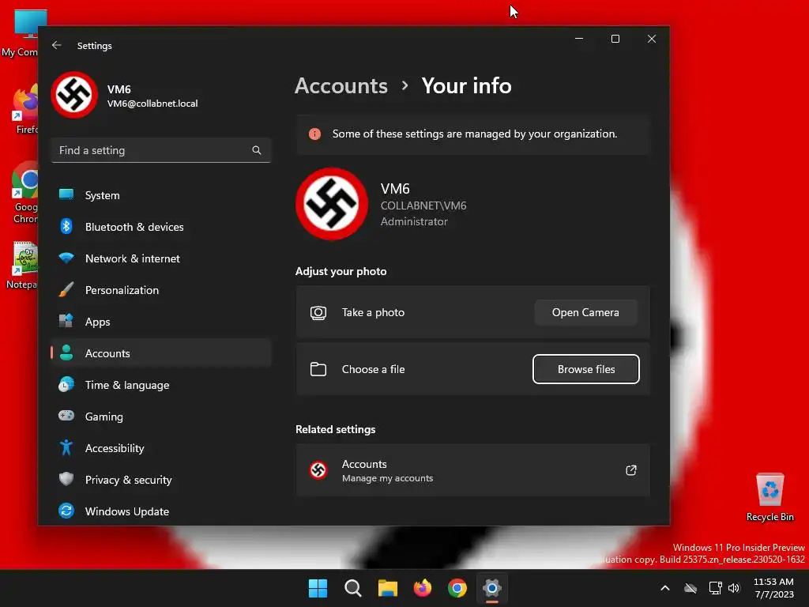Image resolution: width=809 pixels, height=607 pixels.
Task: Click the COLLABNET\VM6 text
Action: coord(423,205)
